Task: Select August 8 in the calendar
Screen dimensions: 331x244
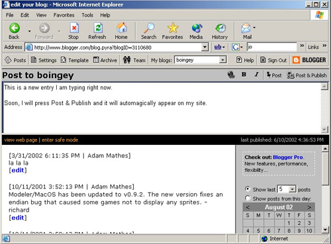Action: click(289, 231)
